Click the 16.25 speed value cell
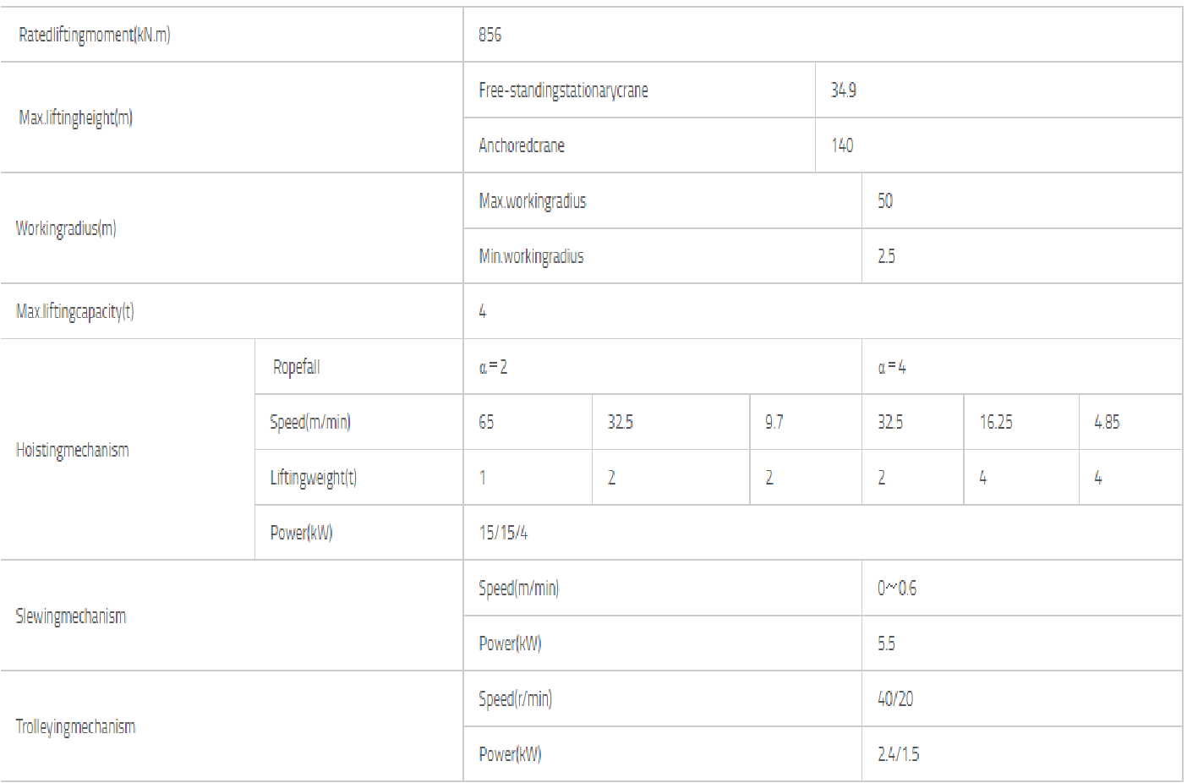 click(x=996, y=422)
